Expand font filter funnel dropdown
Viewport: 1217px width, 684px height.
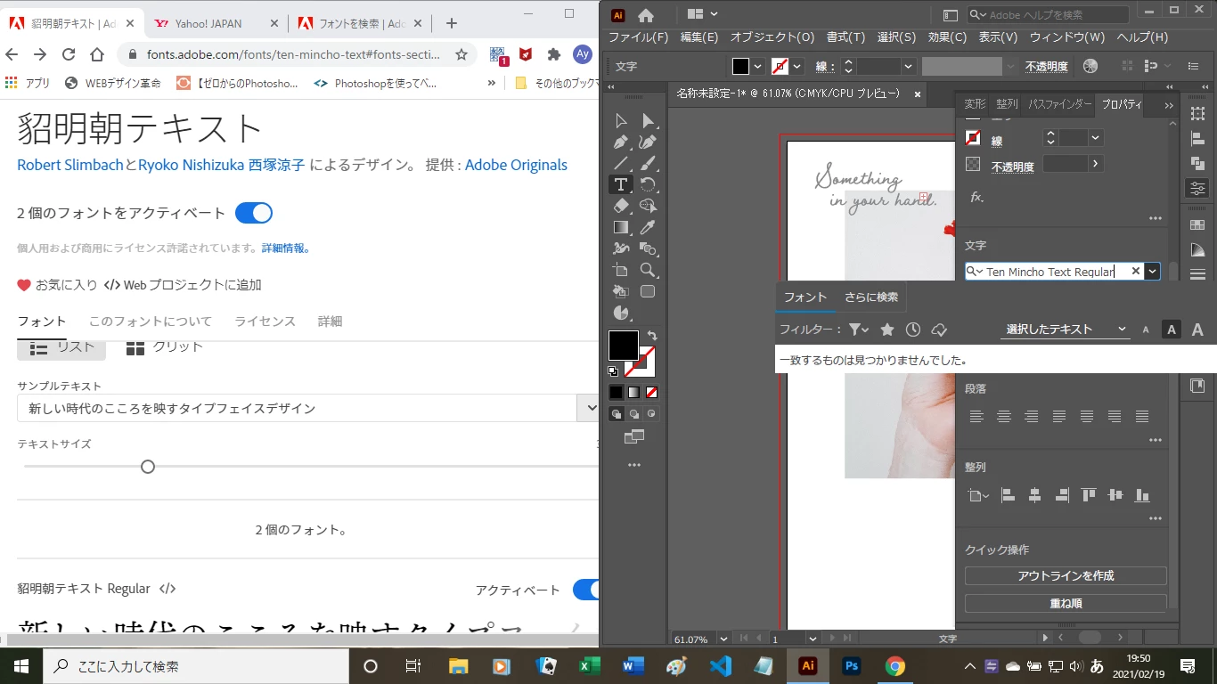[859, 330]
